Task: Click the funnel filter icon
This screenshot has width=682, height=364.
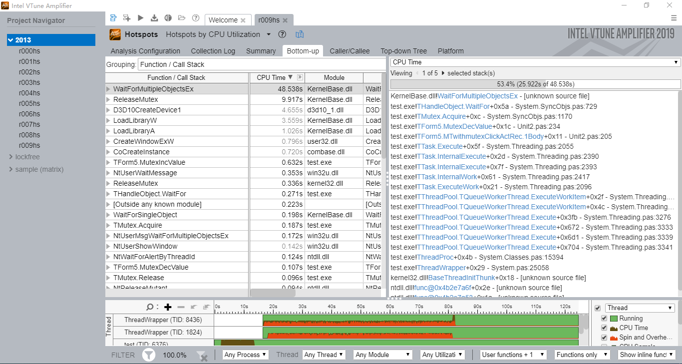Action: point(149,355)
